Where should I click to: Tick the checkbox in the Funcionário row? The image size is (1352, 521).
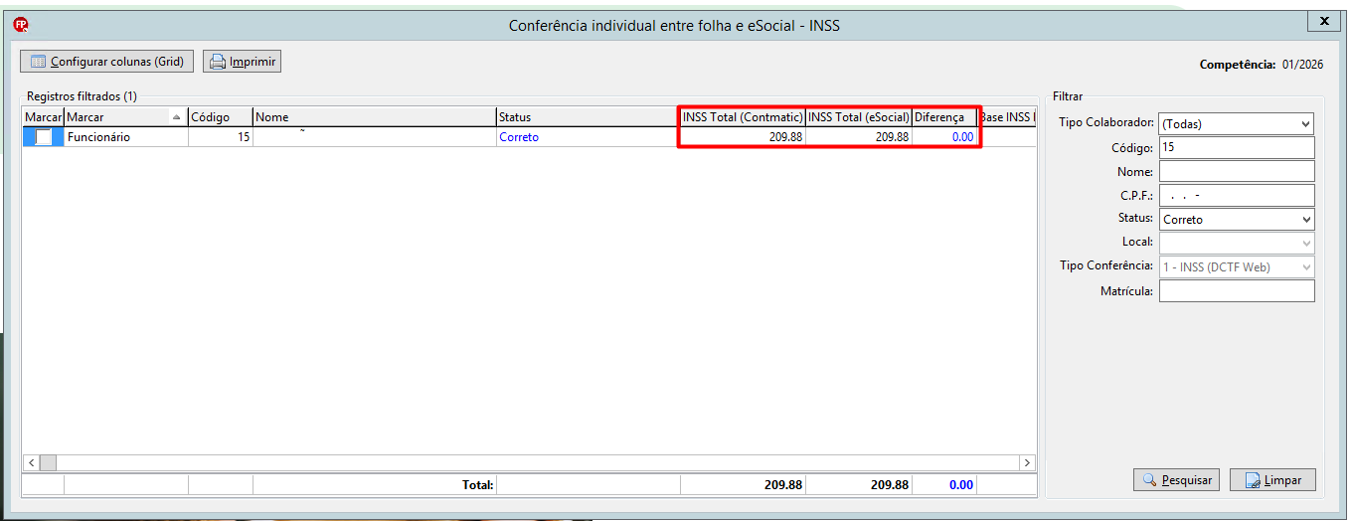point(43,137)
